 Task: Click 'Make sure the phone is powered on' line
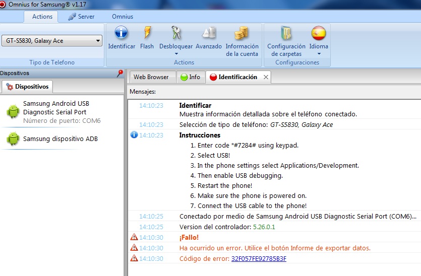[x=249, y=196]
